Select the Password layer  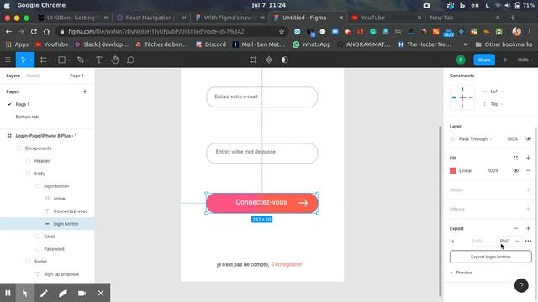(54, 249)
